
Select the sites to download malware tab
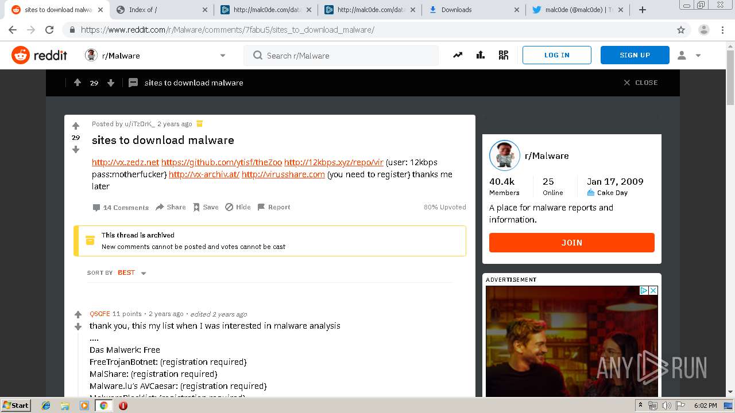(58, 10)
